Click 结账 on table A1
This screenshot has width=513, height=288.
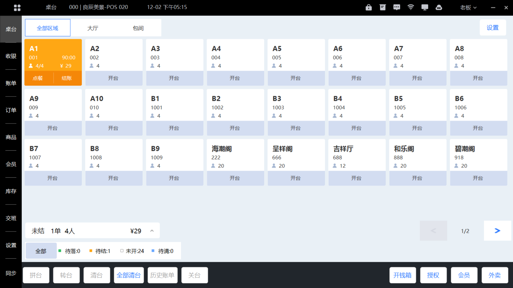click(67, 78)
